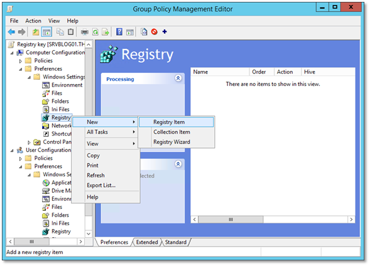
Task: Toggle the Show/Hide Action Pane icon
Action: point(130,32)
